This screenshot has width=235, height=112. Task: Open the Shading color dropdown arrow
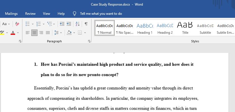pyautogui.click(x=74, y=33)
